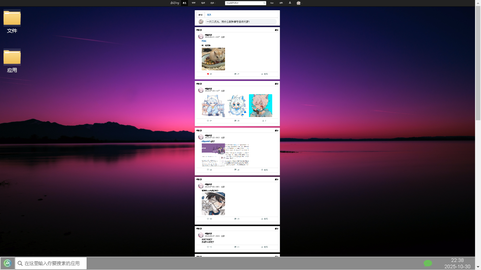This screenshot has width=481, height=270.
Task: Unlike the hamster post via red heart
Action: click(x=208, y=74)
